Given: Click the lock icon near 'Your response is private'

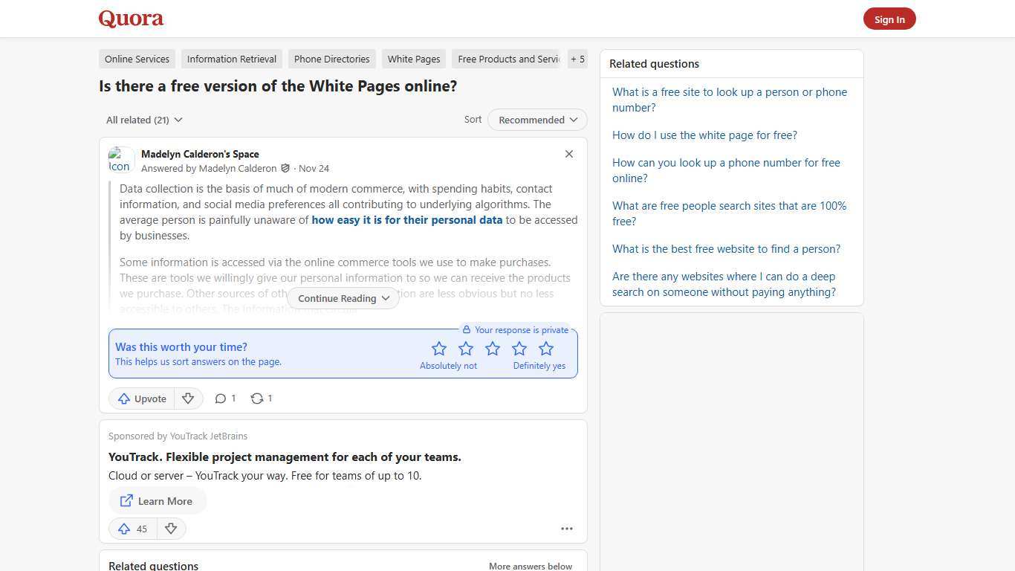Looking at the screenshot, I should click(467, 329).
